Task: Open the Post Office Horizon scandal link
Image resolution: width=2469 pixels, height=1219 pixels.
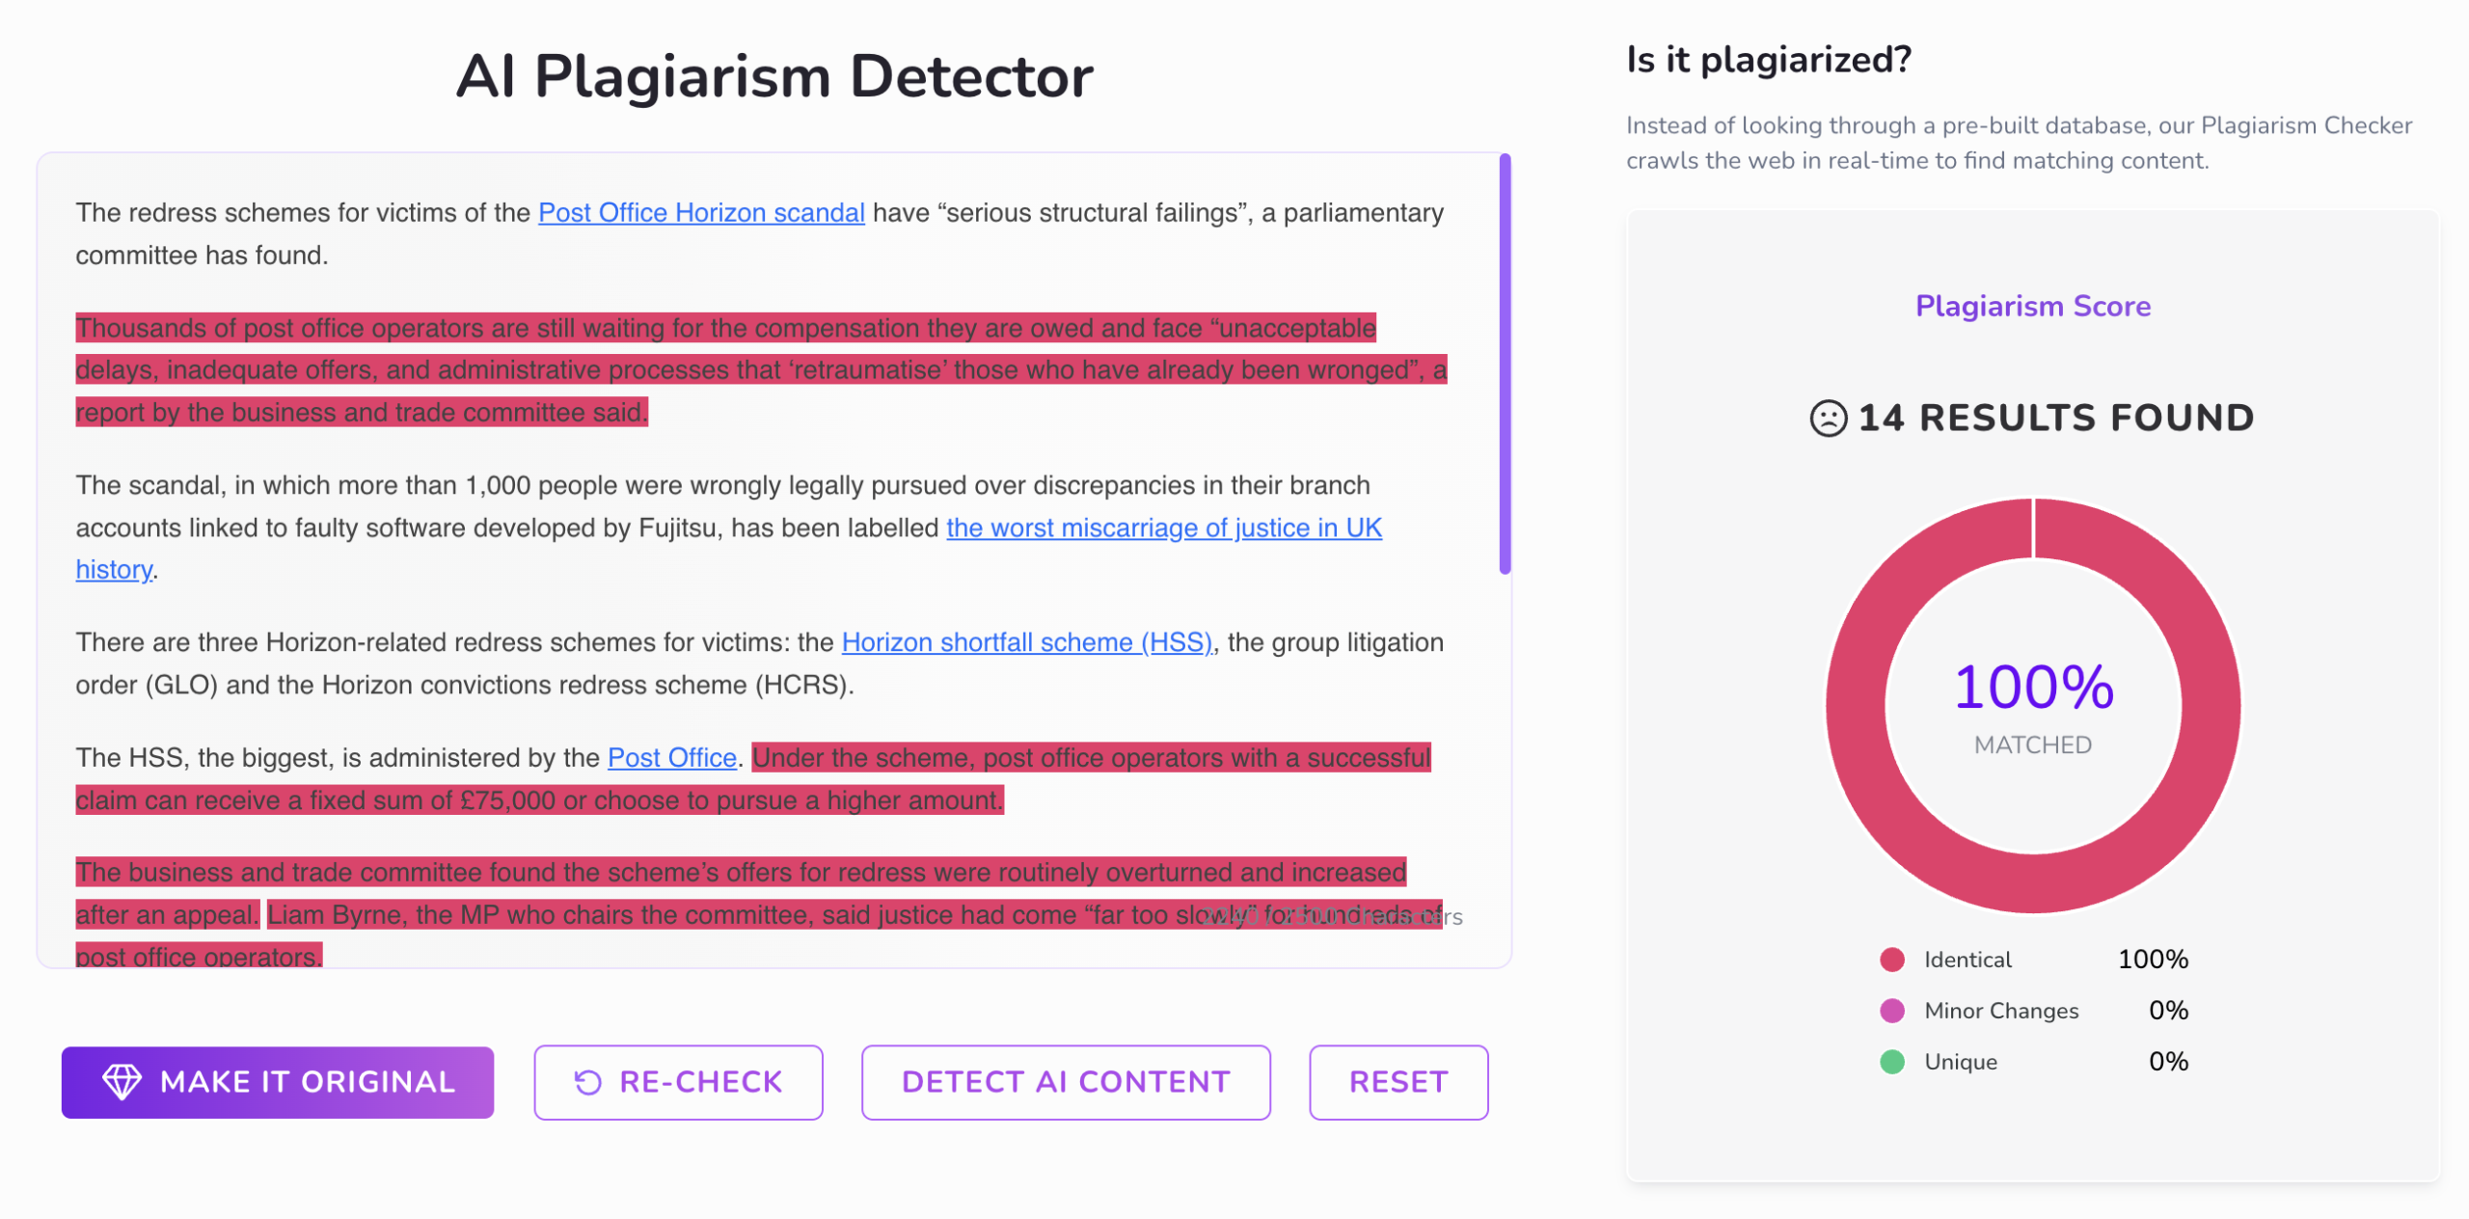Action: [x=701, y=213]
